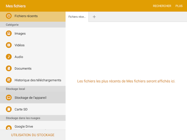Tap the Google Drive icon

coord(9,128)
